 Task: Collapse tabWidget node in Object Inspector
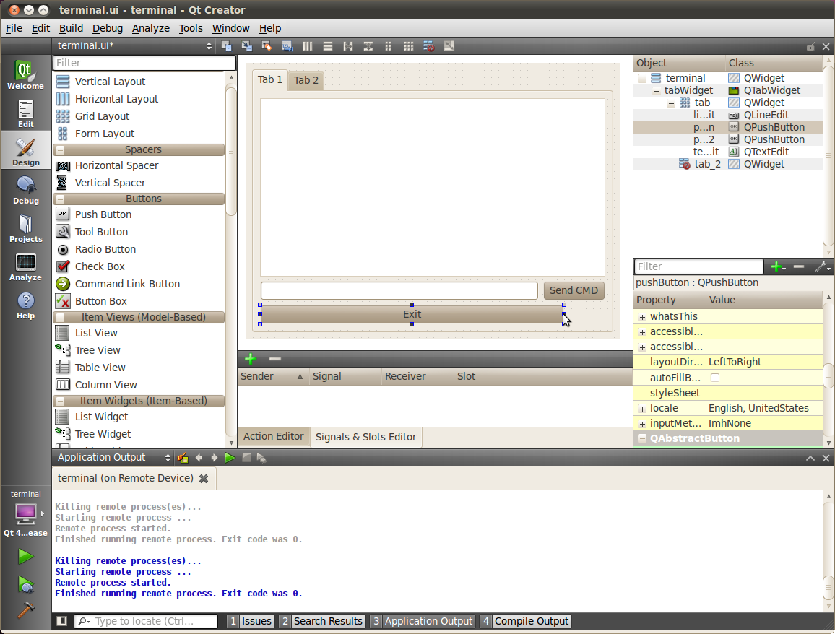pos(657,91)
